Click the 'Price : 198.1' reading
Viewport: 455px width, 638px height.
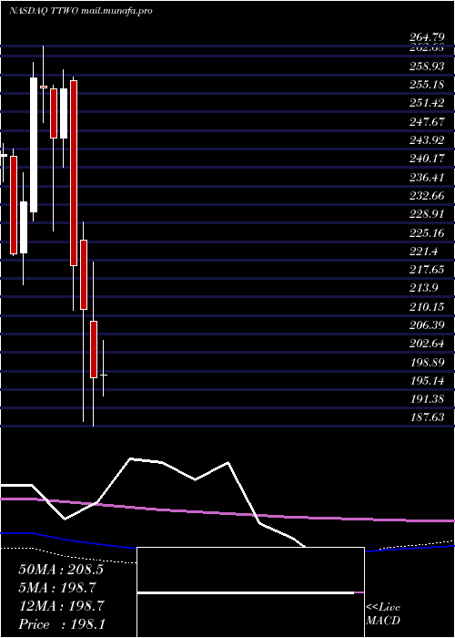(62, 624)
